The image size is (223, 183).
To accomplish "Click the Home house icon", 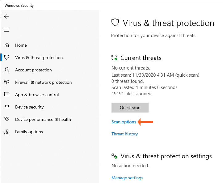I will (7, 45).
